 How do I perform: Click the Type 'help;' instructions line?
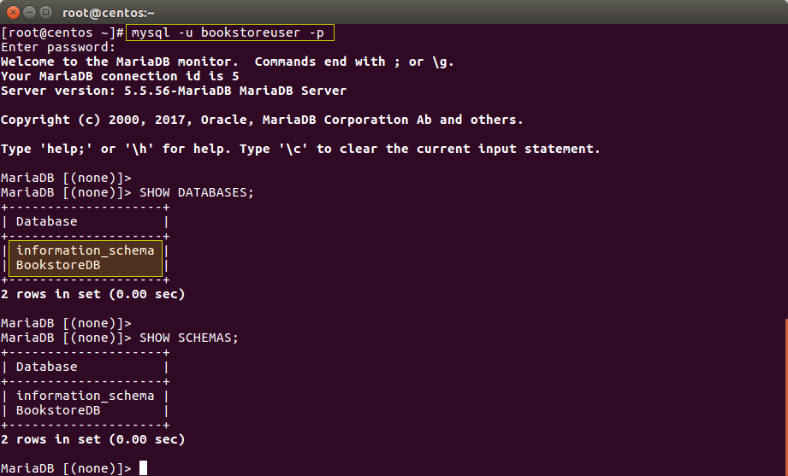(300, 149)
